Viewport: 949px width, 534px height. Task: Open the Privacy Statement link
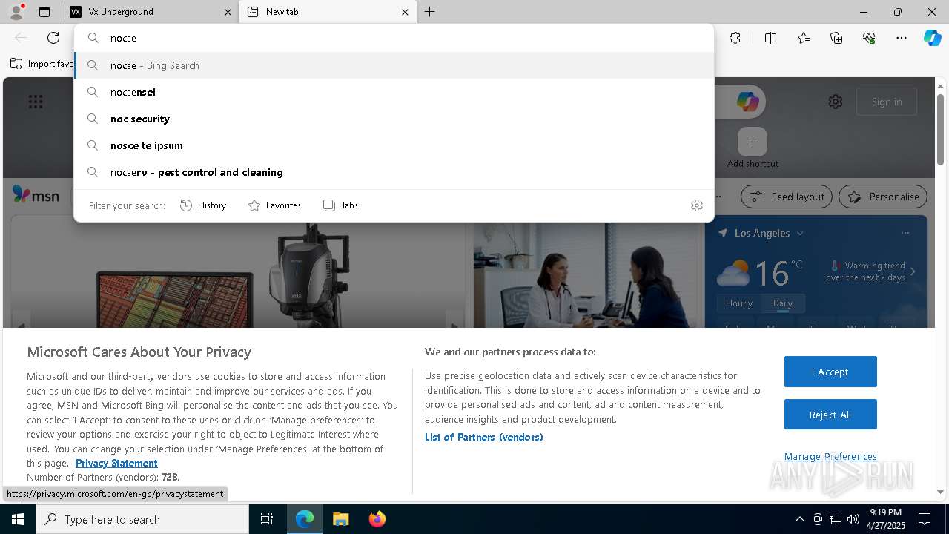(116, 463)
